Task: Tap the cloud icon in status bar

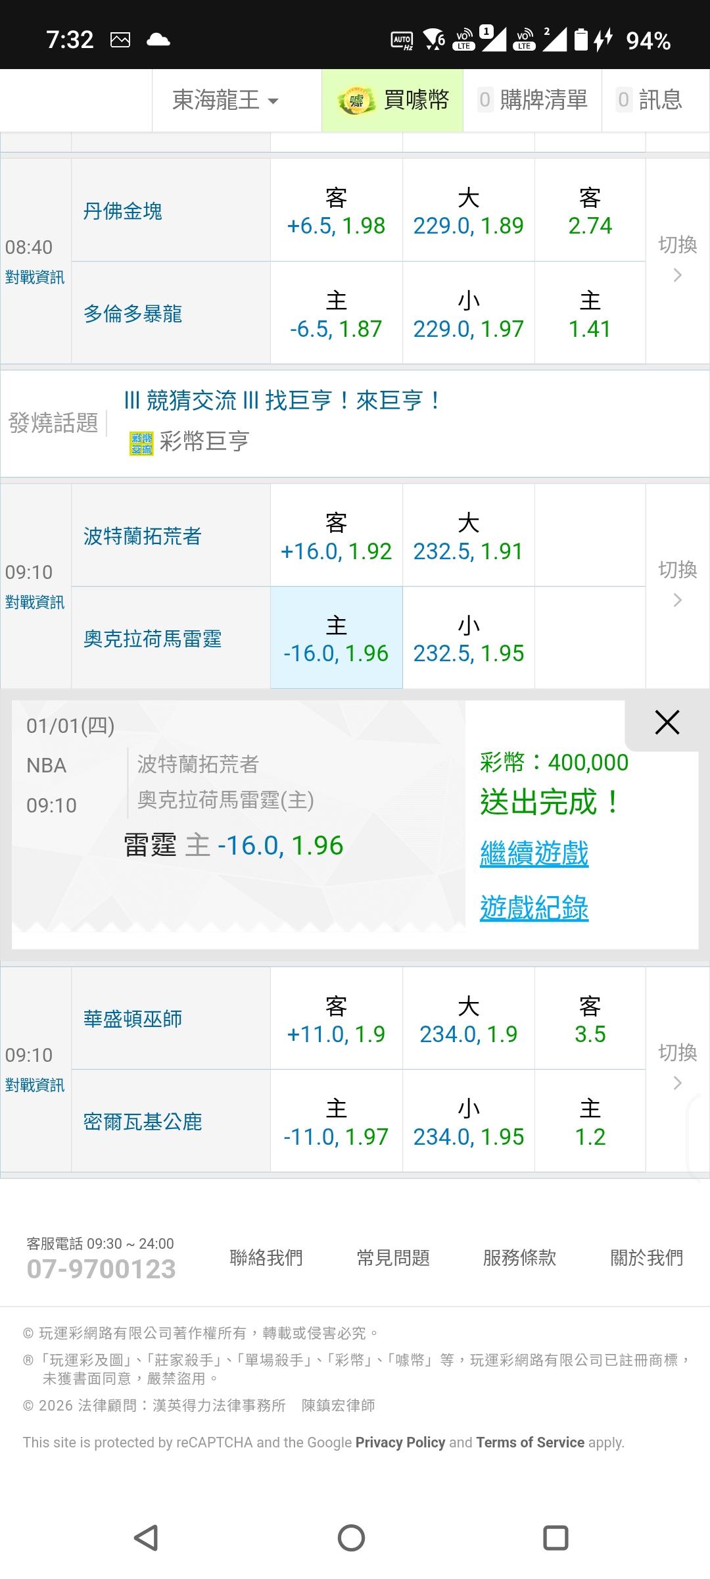Action: coord(158,40)
